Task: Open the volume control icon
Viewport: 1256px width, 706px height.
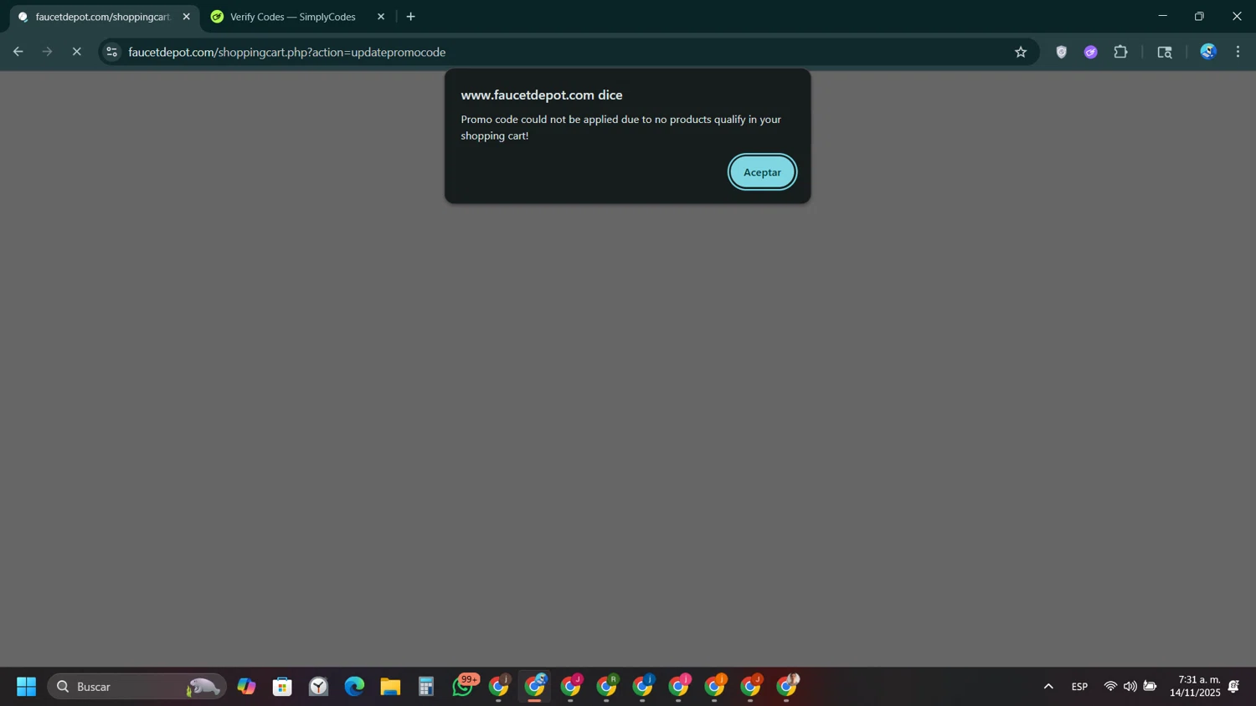Action: coord(1130,687)
